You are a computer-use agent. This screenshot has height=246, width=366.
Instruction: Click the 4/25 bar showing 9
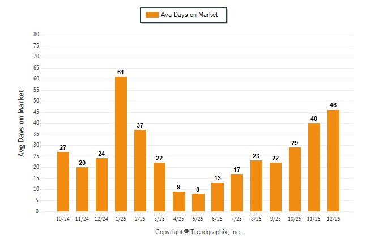pyautogui.click(x=178, y=202)
